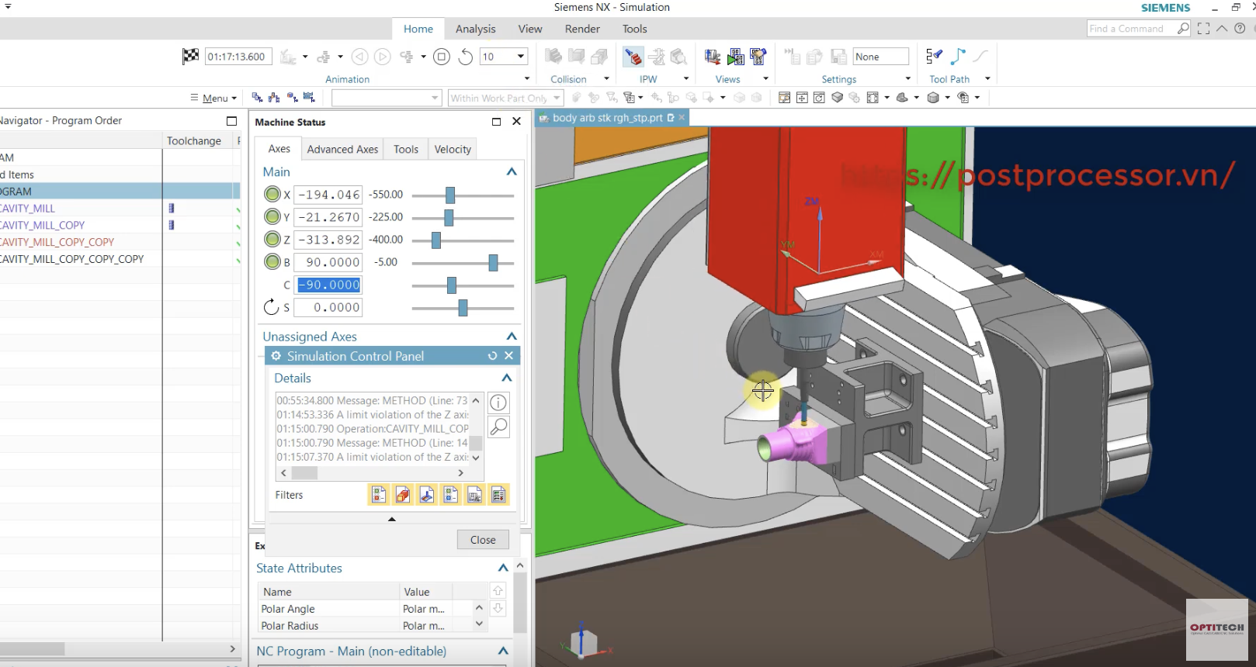Click the checkered flag animation icon

(x=190, y=57)
